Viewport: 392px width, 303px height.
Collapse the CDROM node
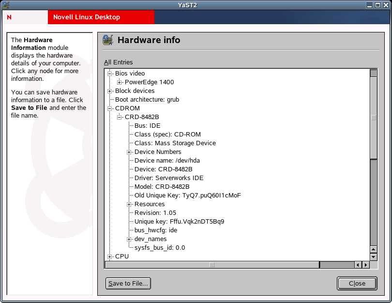point(109,109)
